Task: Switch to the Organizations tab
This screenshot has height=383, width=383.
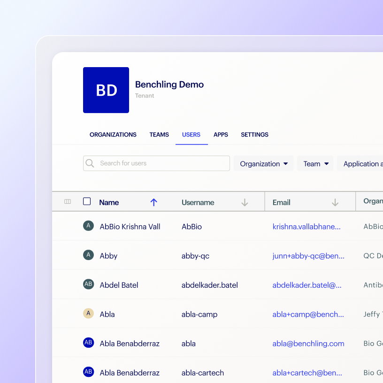Action: pyautogui.click(x=113, y=135)
